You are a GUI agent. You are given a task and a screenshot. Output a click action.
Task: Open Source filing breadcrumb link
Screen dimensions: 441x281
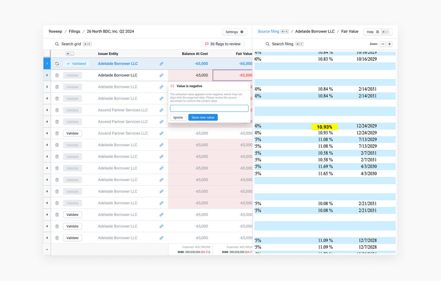(268, 31)
